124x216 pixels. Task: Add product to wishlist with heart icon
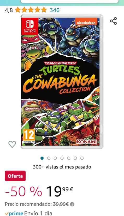click(12, 144)
